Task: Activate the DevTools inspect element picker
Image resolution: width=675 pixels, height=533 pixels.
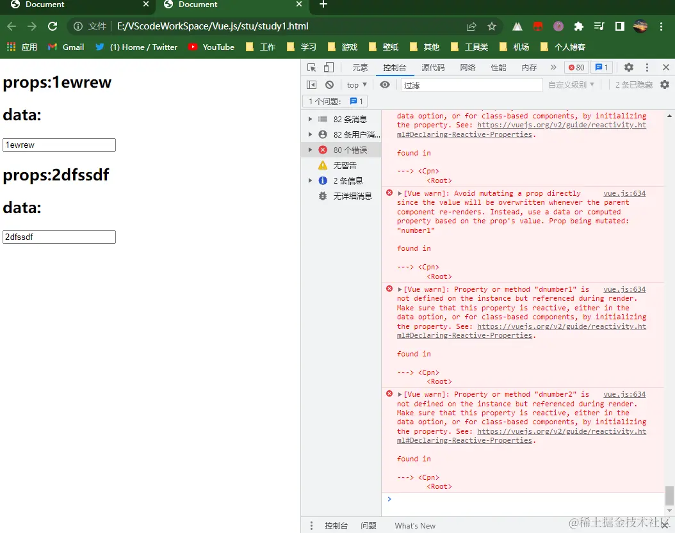Action: [312, 68]
